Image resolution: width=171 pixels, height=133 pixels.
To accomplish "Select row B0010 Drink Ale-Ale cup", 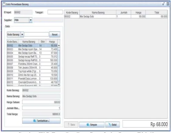I will (x=32, y=75).
